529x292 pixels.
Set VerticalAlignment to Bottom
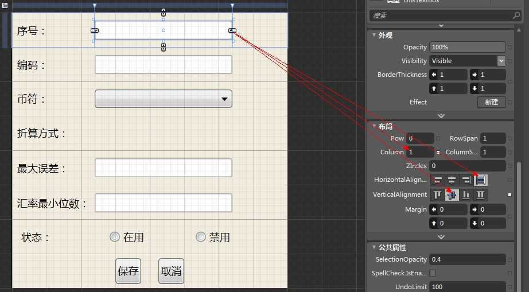tap(466, 195)
